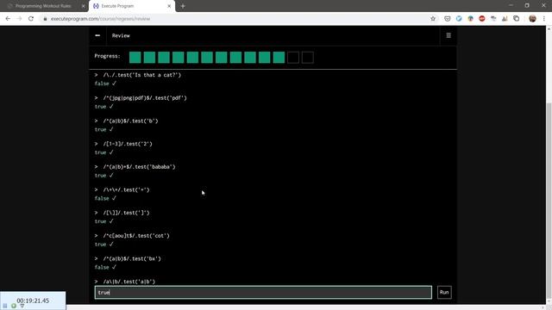This screenshot has height=310, width=552.
Task: Pause the recording timer
Action: [x=5, y=306]
